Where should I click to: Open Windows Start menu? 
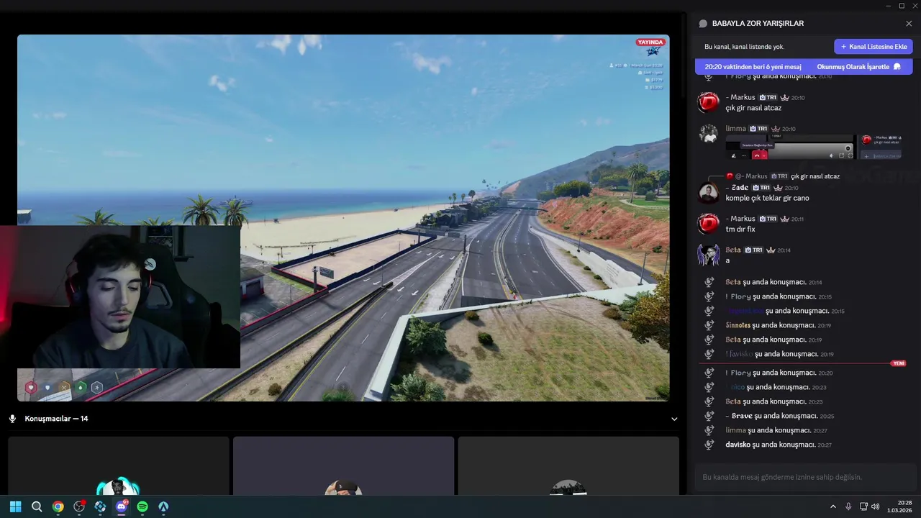point(15,506)
